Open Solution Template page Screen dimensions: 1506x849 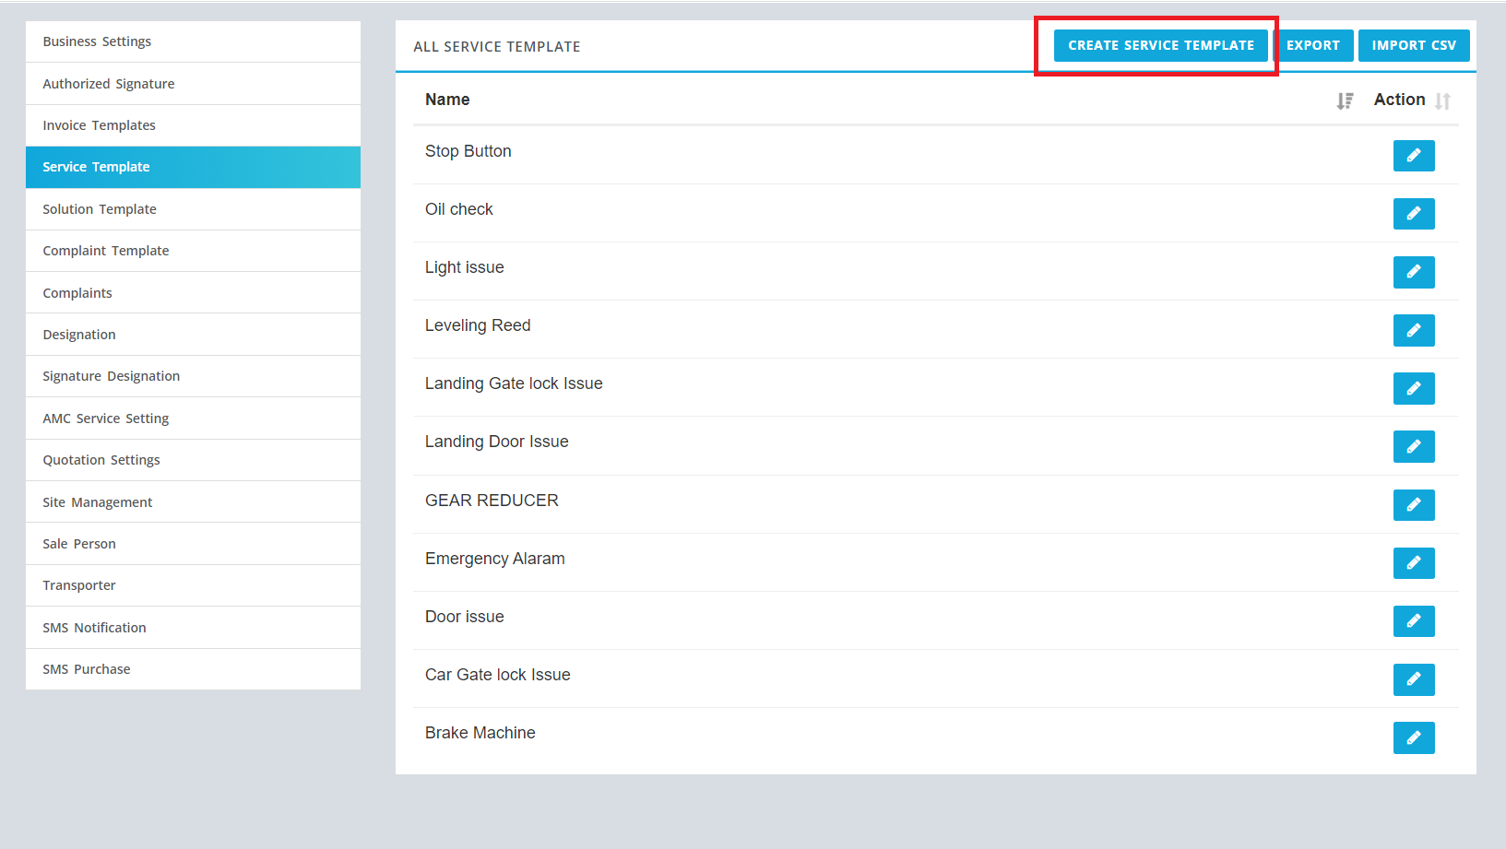[x=193, y=209]
